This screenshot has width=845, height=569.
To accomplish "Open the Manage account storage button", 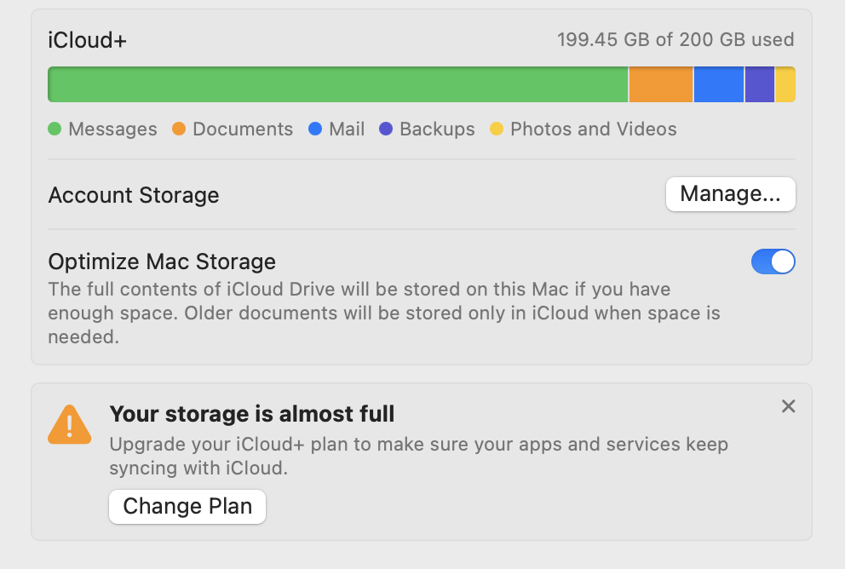I will (x=730, y=194).
